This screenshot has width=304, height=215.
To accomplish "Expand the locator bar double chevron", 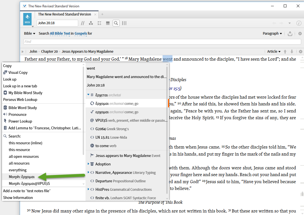I will (23, 52).
